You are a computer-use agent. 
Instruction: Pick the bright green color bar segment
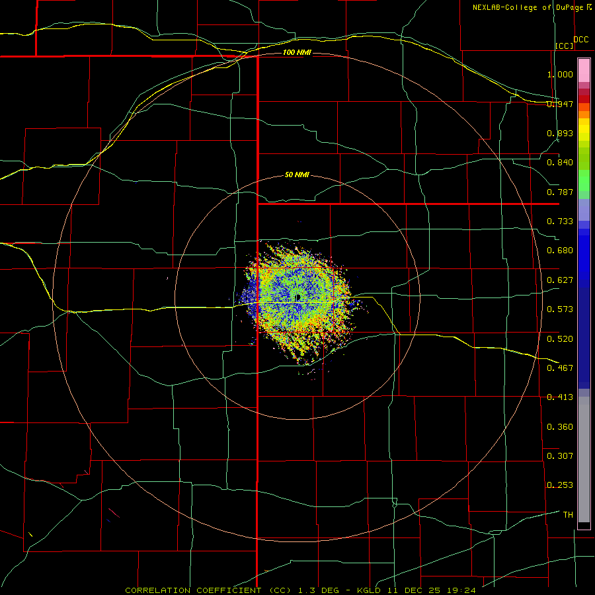coord(584,180)
